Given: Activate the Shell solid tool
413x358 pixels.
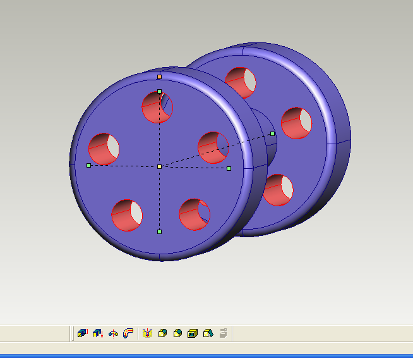Looking at the screenshot, I should 193,333.
